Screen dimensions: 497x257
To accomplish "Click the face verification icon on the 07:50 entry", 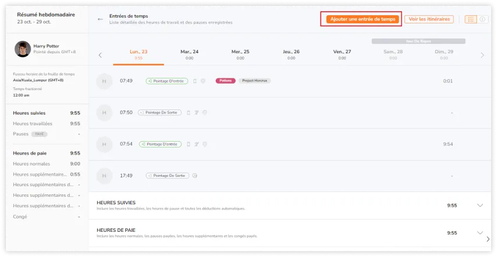I will click(x=205, y=112).
